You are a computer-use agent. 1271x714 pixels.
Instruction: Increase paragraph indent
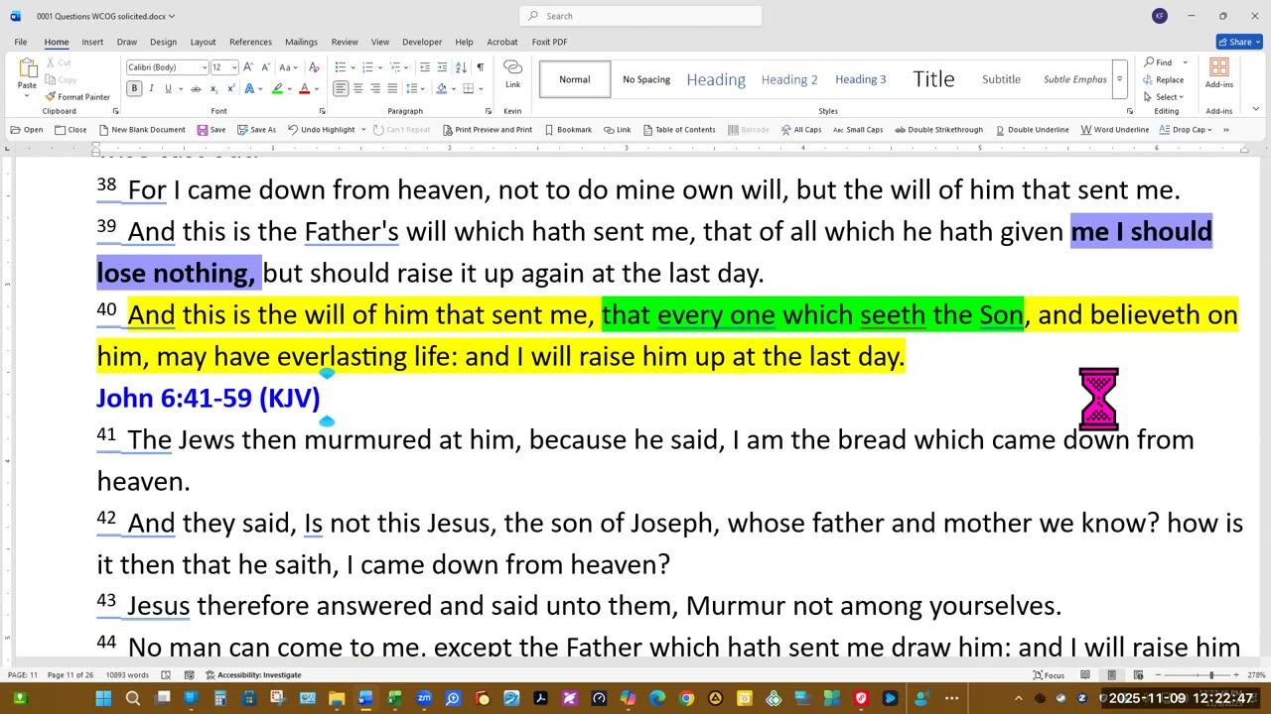point(442,67)
